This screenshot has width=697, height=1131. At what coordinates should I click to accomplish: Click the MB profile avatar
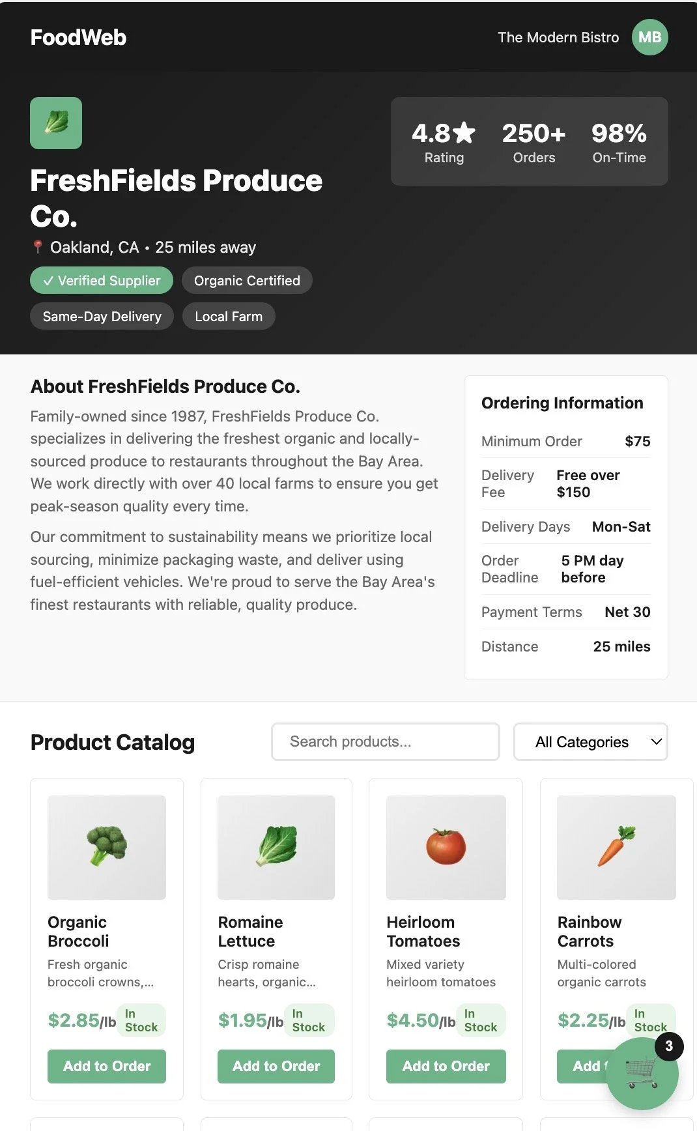click(x=649, y=38)
